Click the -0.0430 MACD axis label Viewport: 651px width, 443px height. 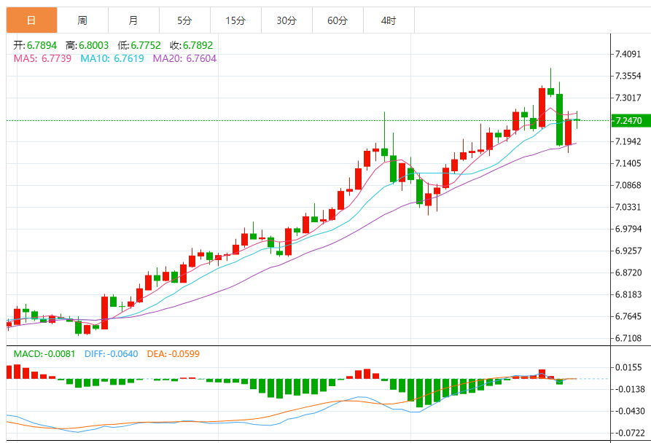629,411
